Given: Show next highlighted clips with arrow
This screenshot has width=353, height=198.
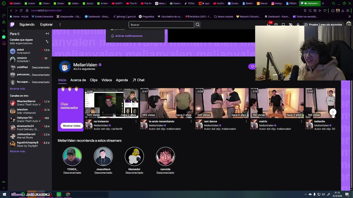Looking at the screenshot, I should (x=333, y=112).
